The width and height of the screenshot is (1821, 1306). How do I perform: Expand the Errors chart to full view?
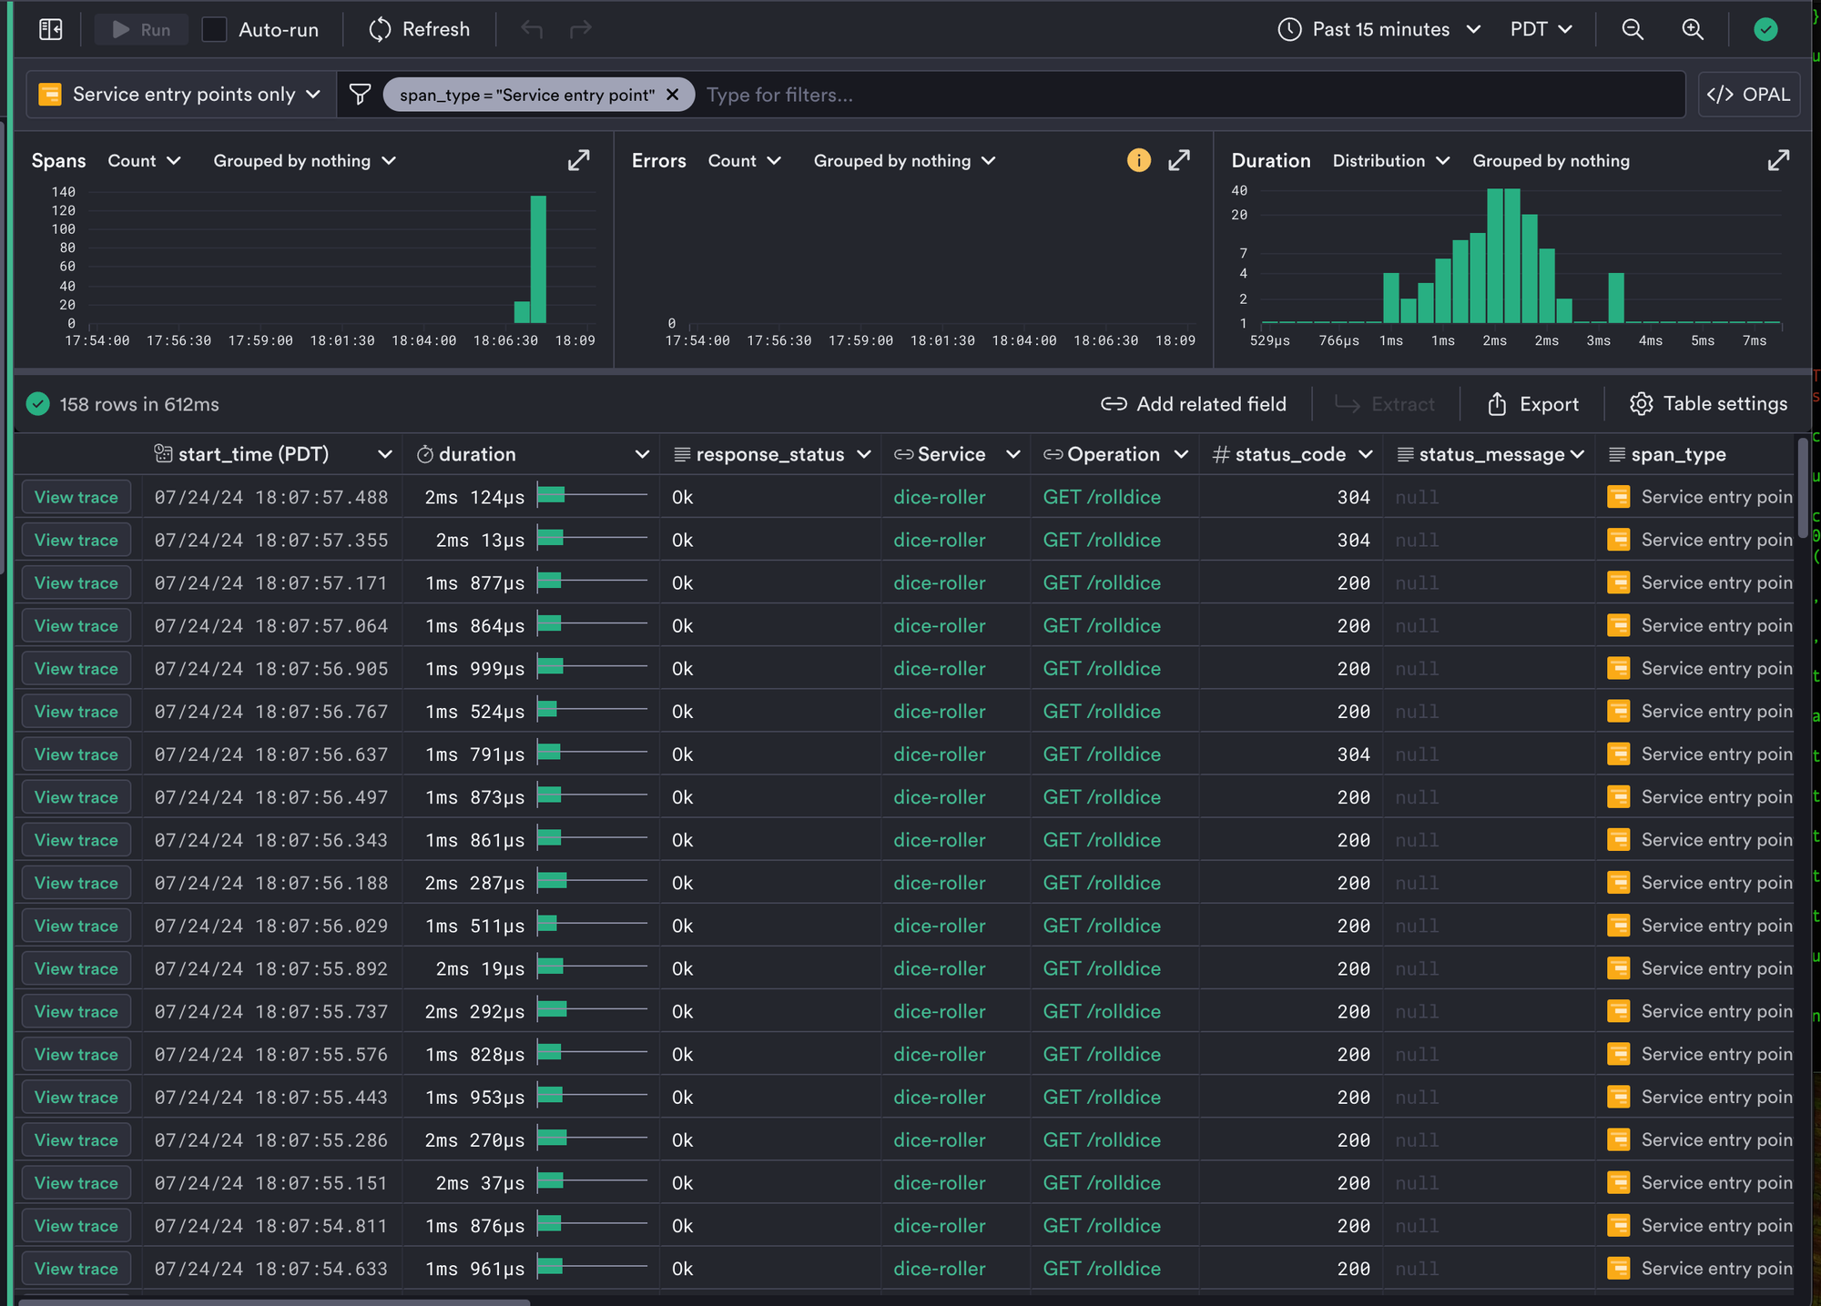click(1179, 160)
